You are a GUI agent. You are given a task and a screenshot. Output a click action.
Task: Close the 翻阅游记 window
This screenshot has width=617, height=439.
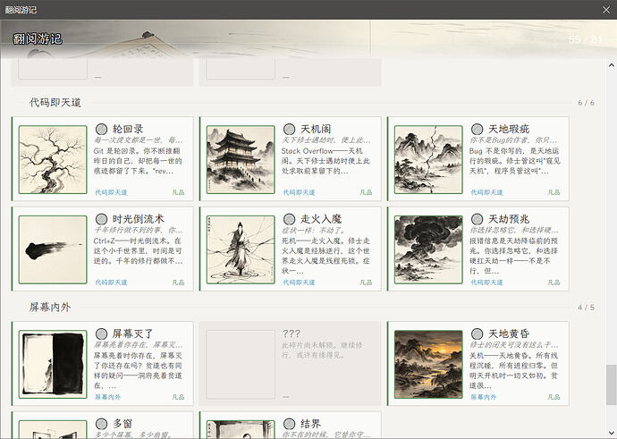click(x=606, y=10)
